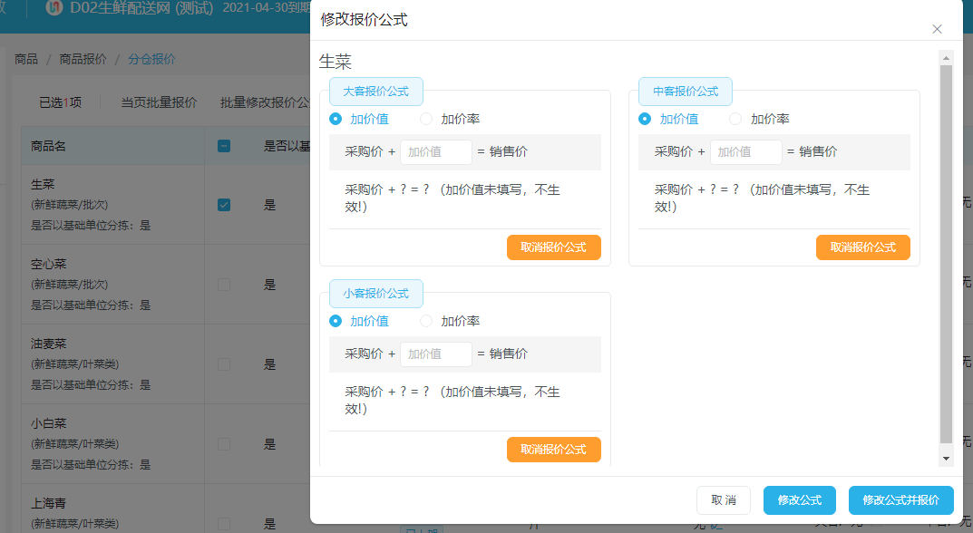Focus 加价值 input in 中客报价公式
This screenshot has height=533, width=973.
click(x=745, y=152)
